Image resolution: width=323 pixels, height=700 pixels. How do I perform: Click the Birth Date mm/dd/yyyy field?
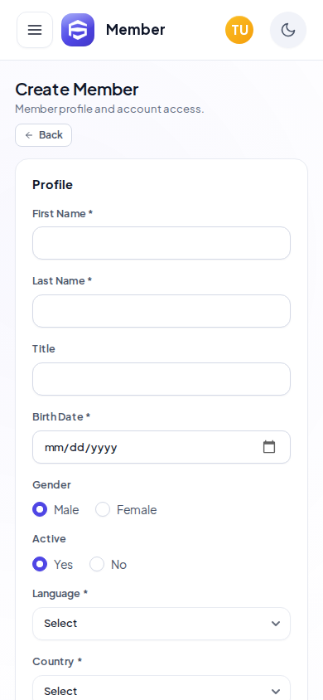[161, 447]
